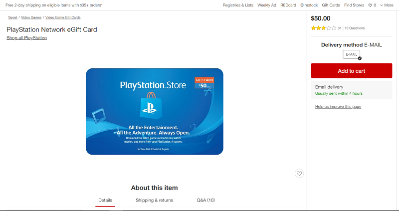Navigate to Video Games breadcrumb

tap(31, 17)
